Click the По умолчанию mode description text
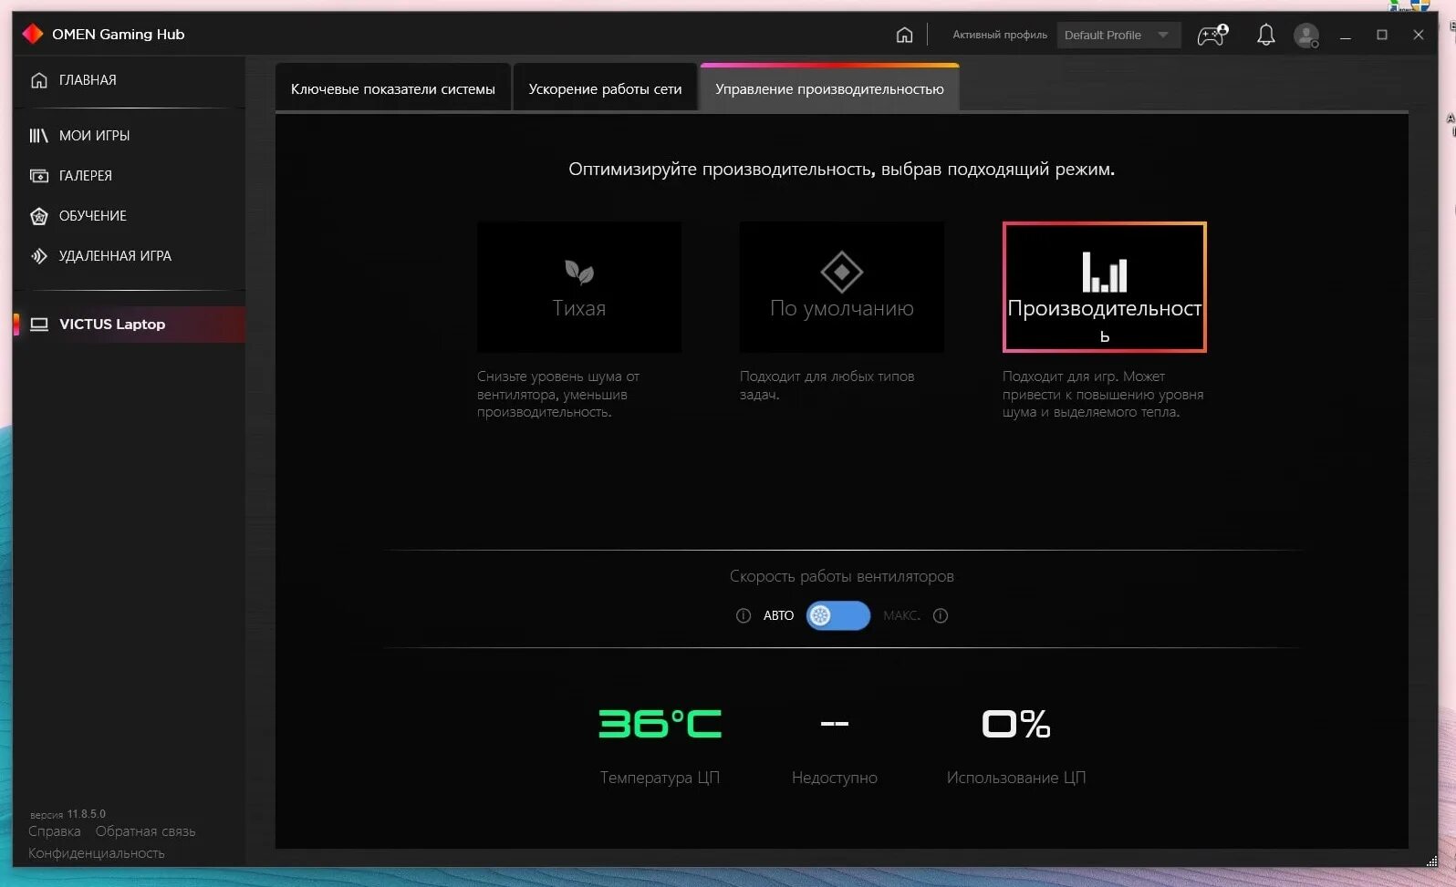This screenshot has height=887, width=1456. tap(827, 385)
